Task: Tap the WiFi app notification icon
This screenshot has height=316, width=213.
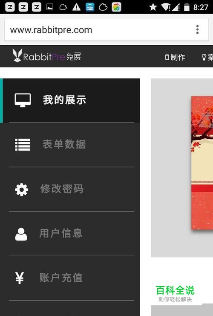Action: pyautogui.click(x=90, y=7)
